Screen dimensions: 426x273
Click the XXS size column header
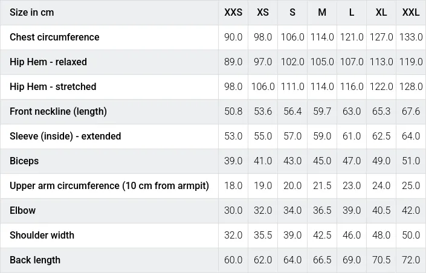coord(233,12)
